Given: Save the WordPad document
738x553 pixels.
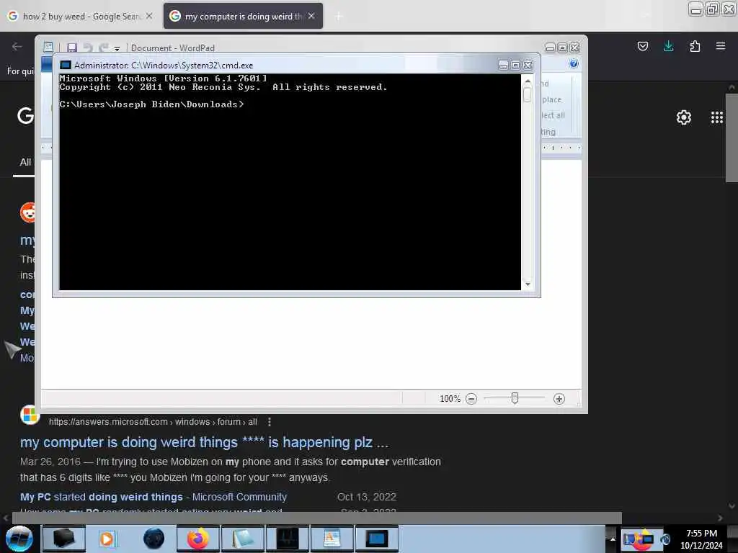Looking at the screenshot, I should [71, 48].
